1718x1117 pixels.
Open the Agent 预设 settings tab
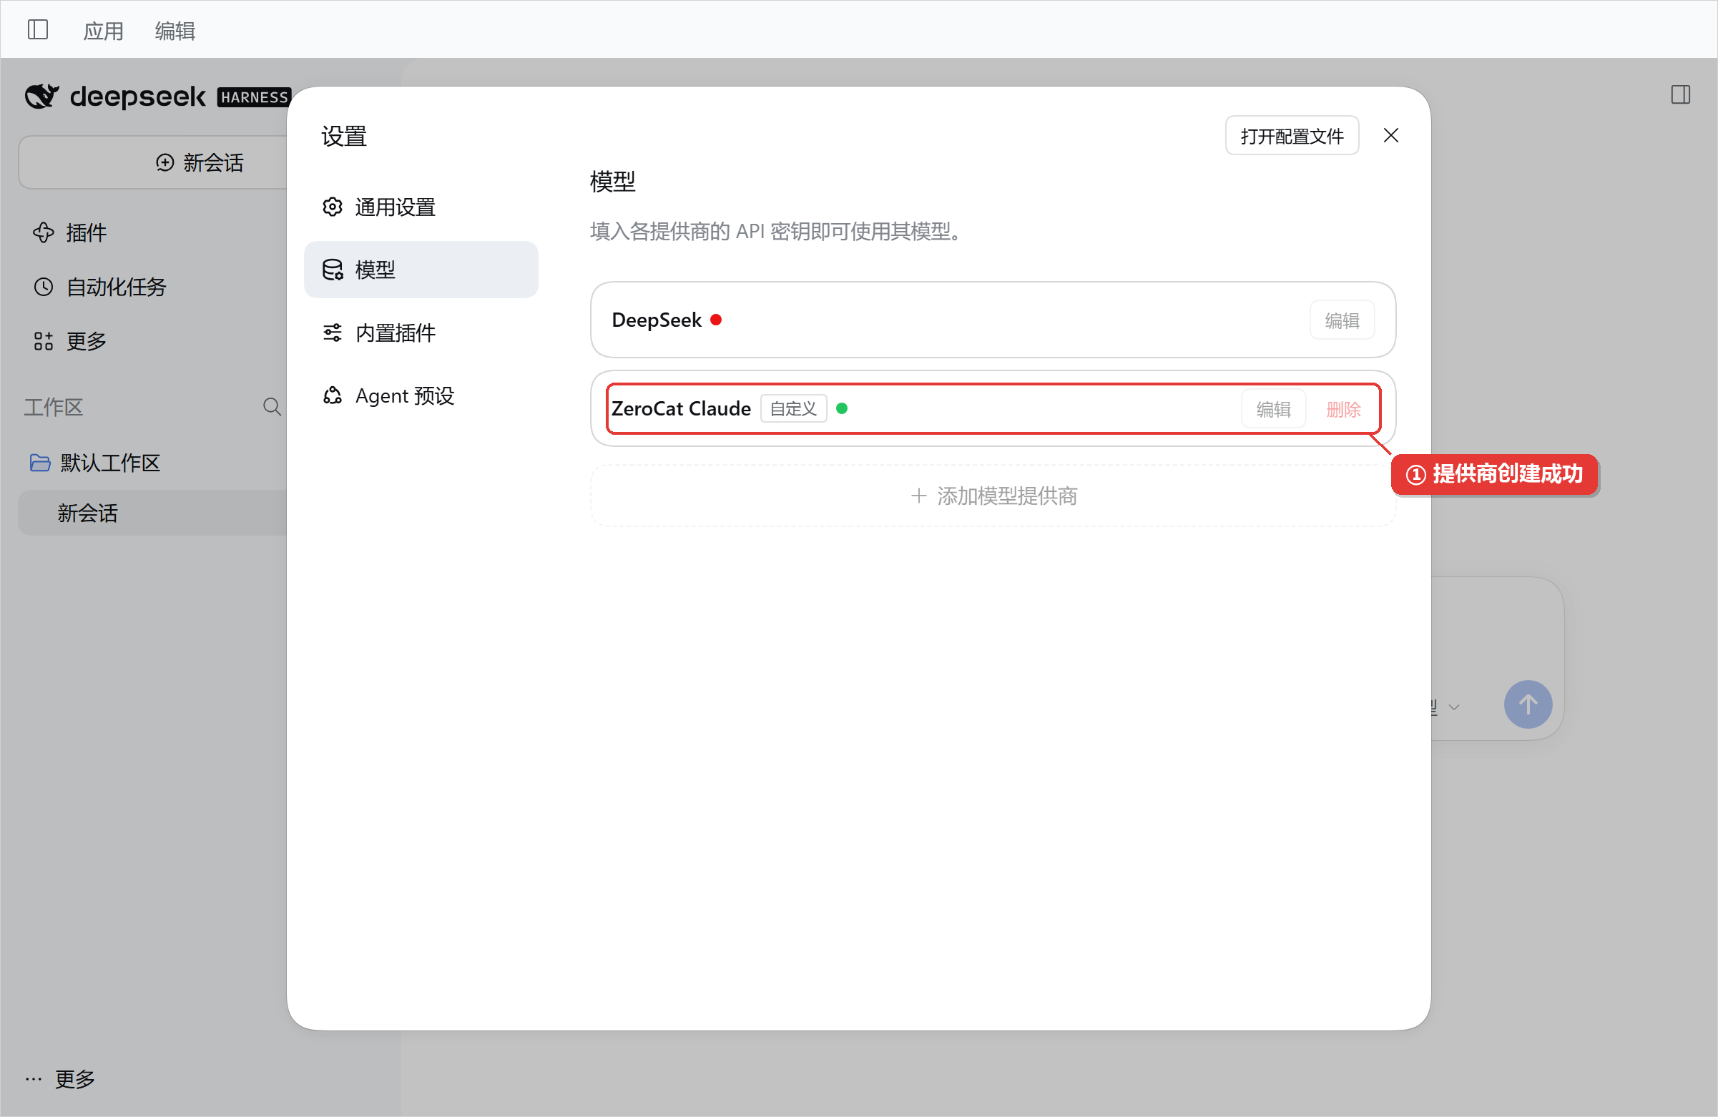421,395
